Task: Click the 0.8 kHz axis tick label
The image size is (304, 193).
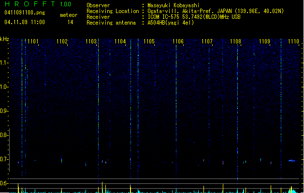Action: 4,135
